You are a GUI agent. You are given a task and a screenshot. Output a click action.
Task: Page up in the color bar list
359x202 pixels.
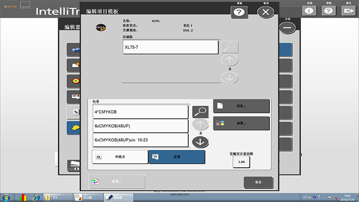click(x=201, y=124)
